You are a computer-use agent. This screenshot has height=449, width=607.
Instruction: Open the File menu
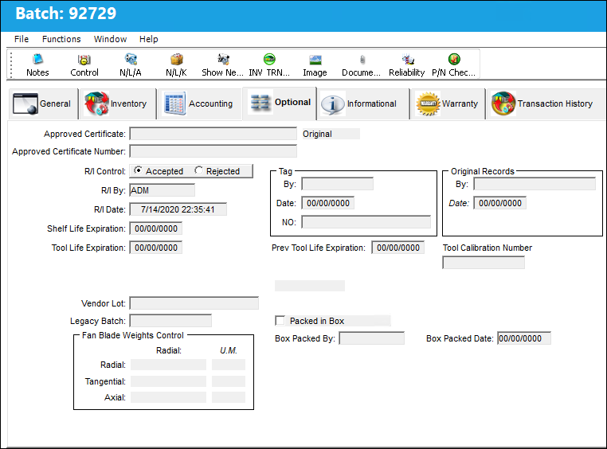click(22, 39)
